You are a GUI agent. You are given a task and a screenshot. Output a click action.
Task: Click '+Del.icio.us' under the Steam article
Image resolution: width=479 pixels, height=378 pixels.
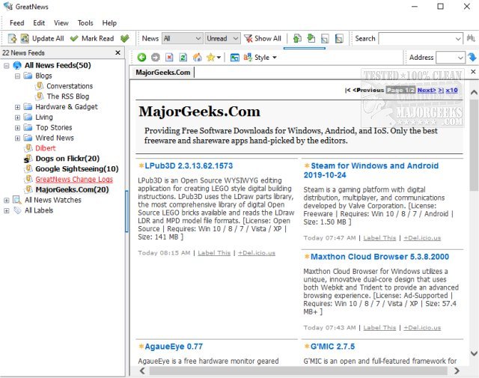[x=422, y=238]
